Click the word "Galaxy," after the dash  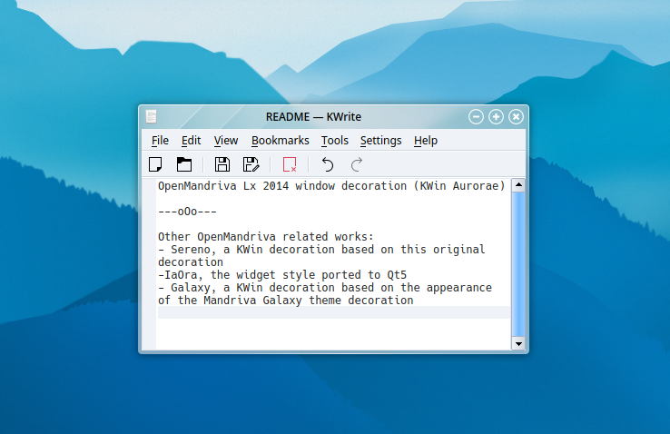pos(193,288)
